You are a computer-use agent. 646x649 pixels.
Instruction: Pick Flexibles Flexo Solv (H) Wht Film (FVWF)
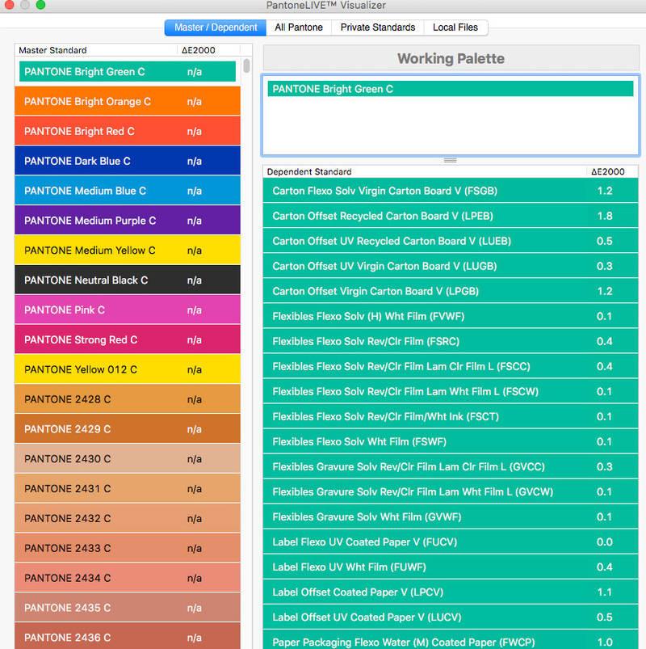tap(451, 316)
